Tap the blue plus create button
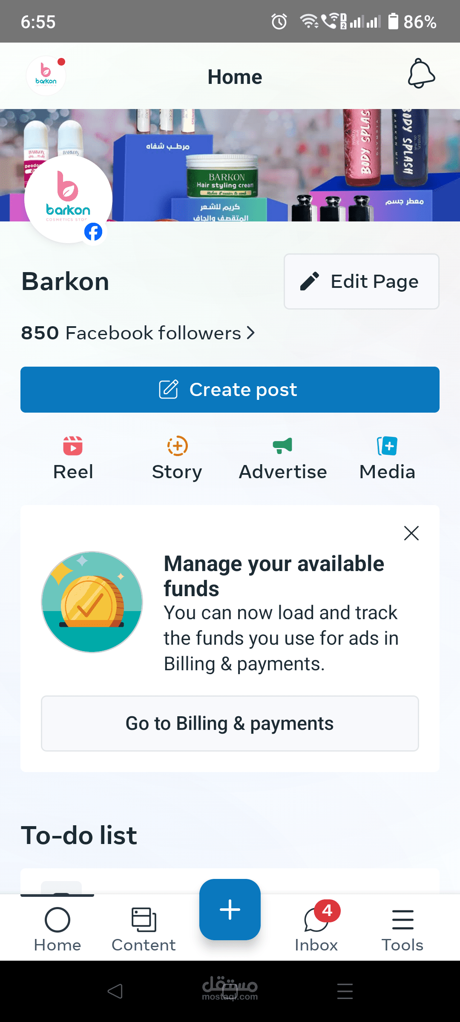Screen dimensions: 460x1022 click(230, 910)
